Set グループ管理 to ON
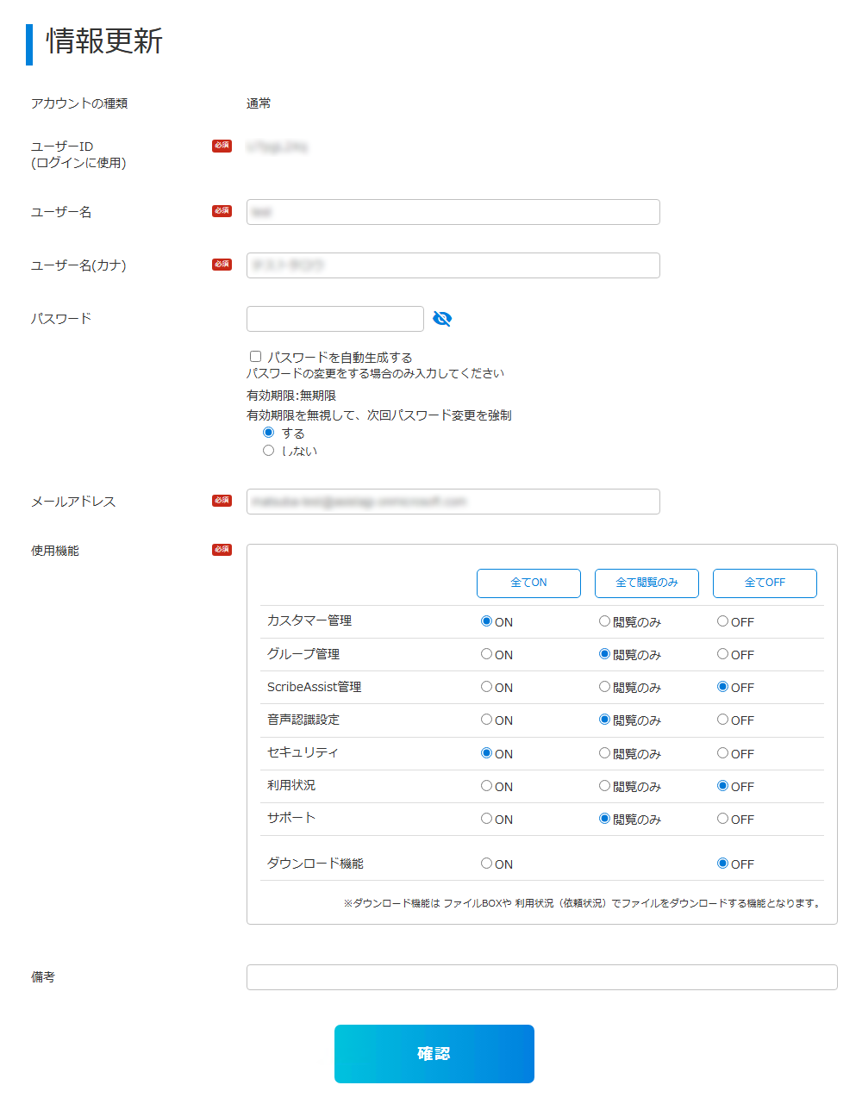 [487, 654]
